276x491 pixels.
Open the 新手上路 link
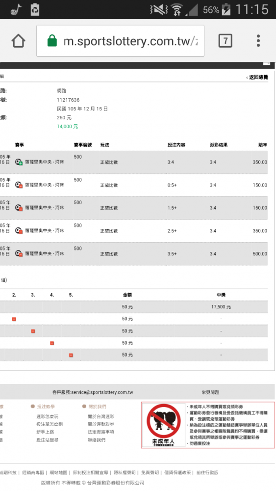45,432
